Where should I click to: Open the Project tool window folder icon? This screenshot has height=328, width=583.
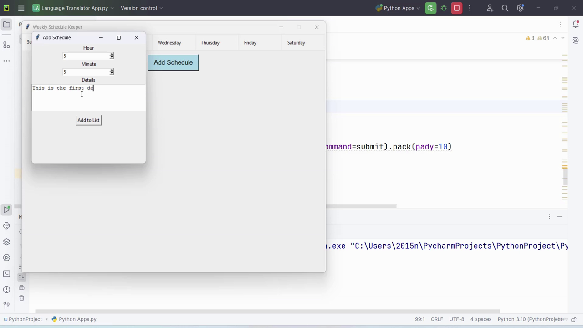click(6, 25)
